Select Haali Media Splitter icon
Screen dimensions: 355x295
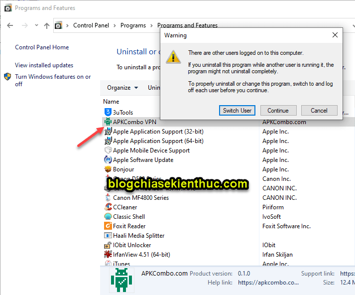point(108,235)
